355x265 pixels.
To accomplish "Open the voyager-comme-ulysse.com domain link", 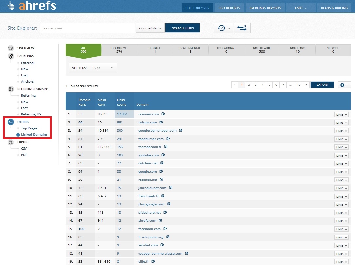I will point(160,253).
